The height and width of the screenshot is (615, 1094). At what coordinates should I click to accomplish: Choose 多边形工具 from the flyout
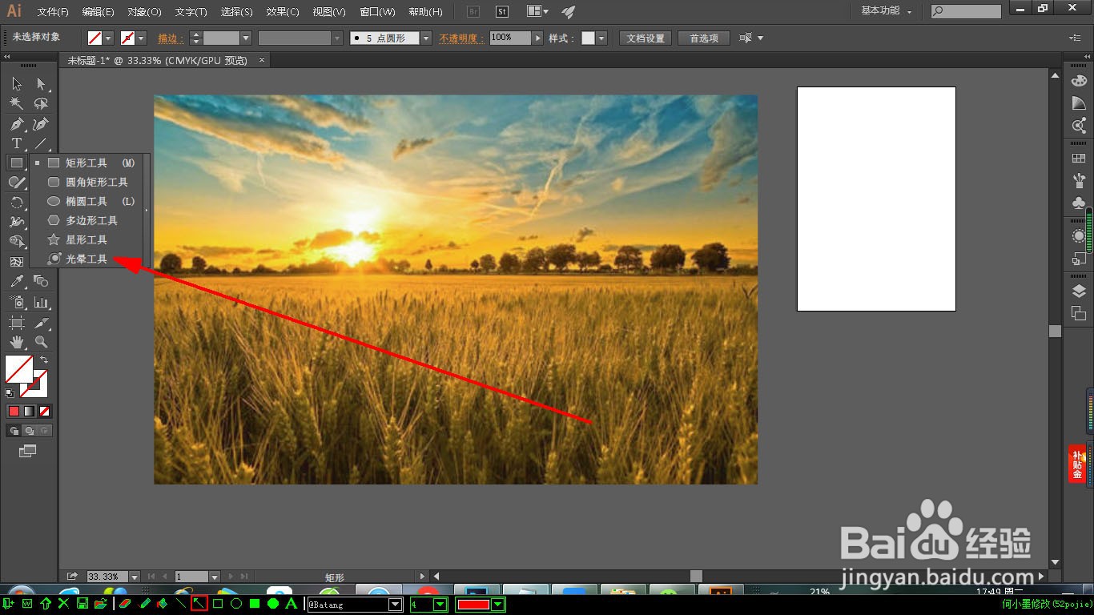coord(90,220)
